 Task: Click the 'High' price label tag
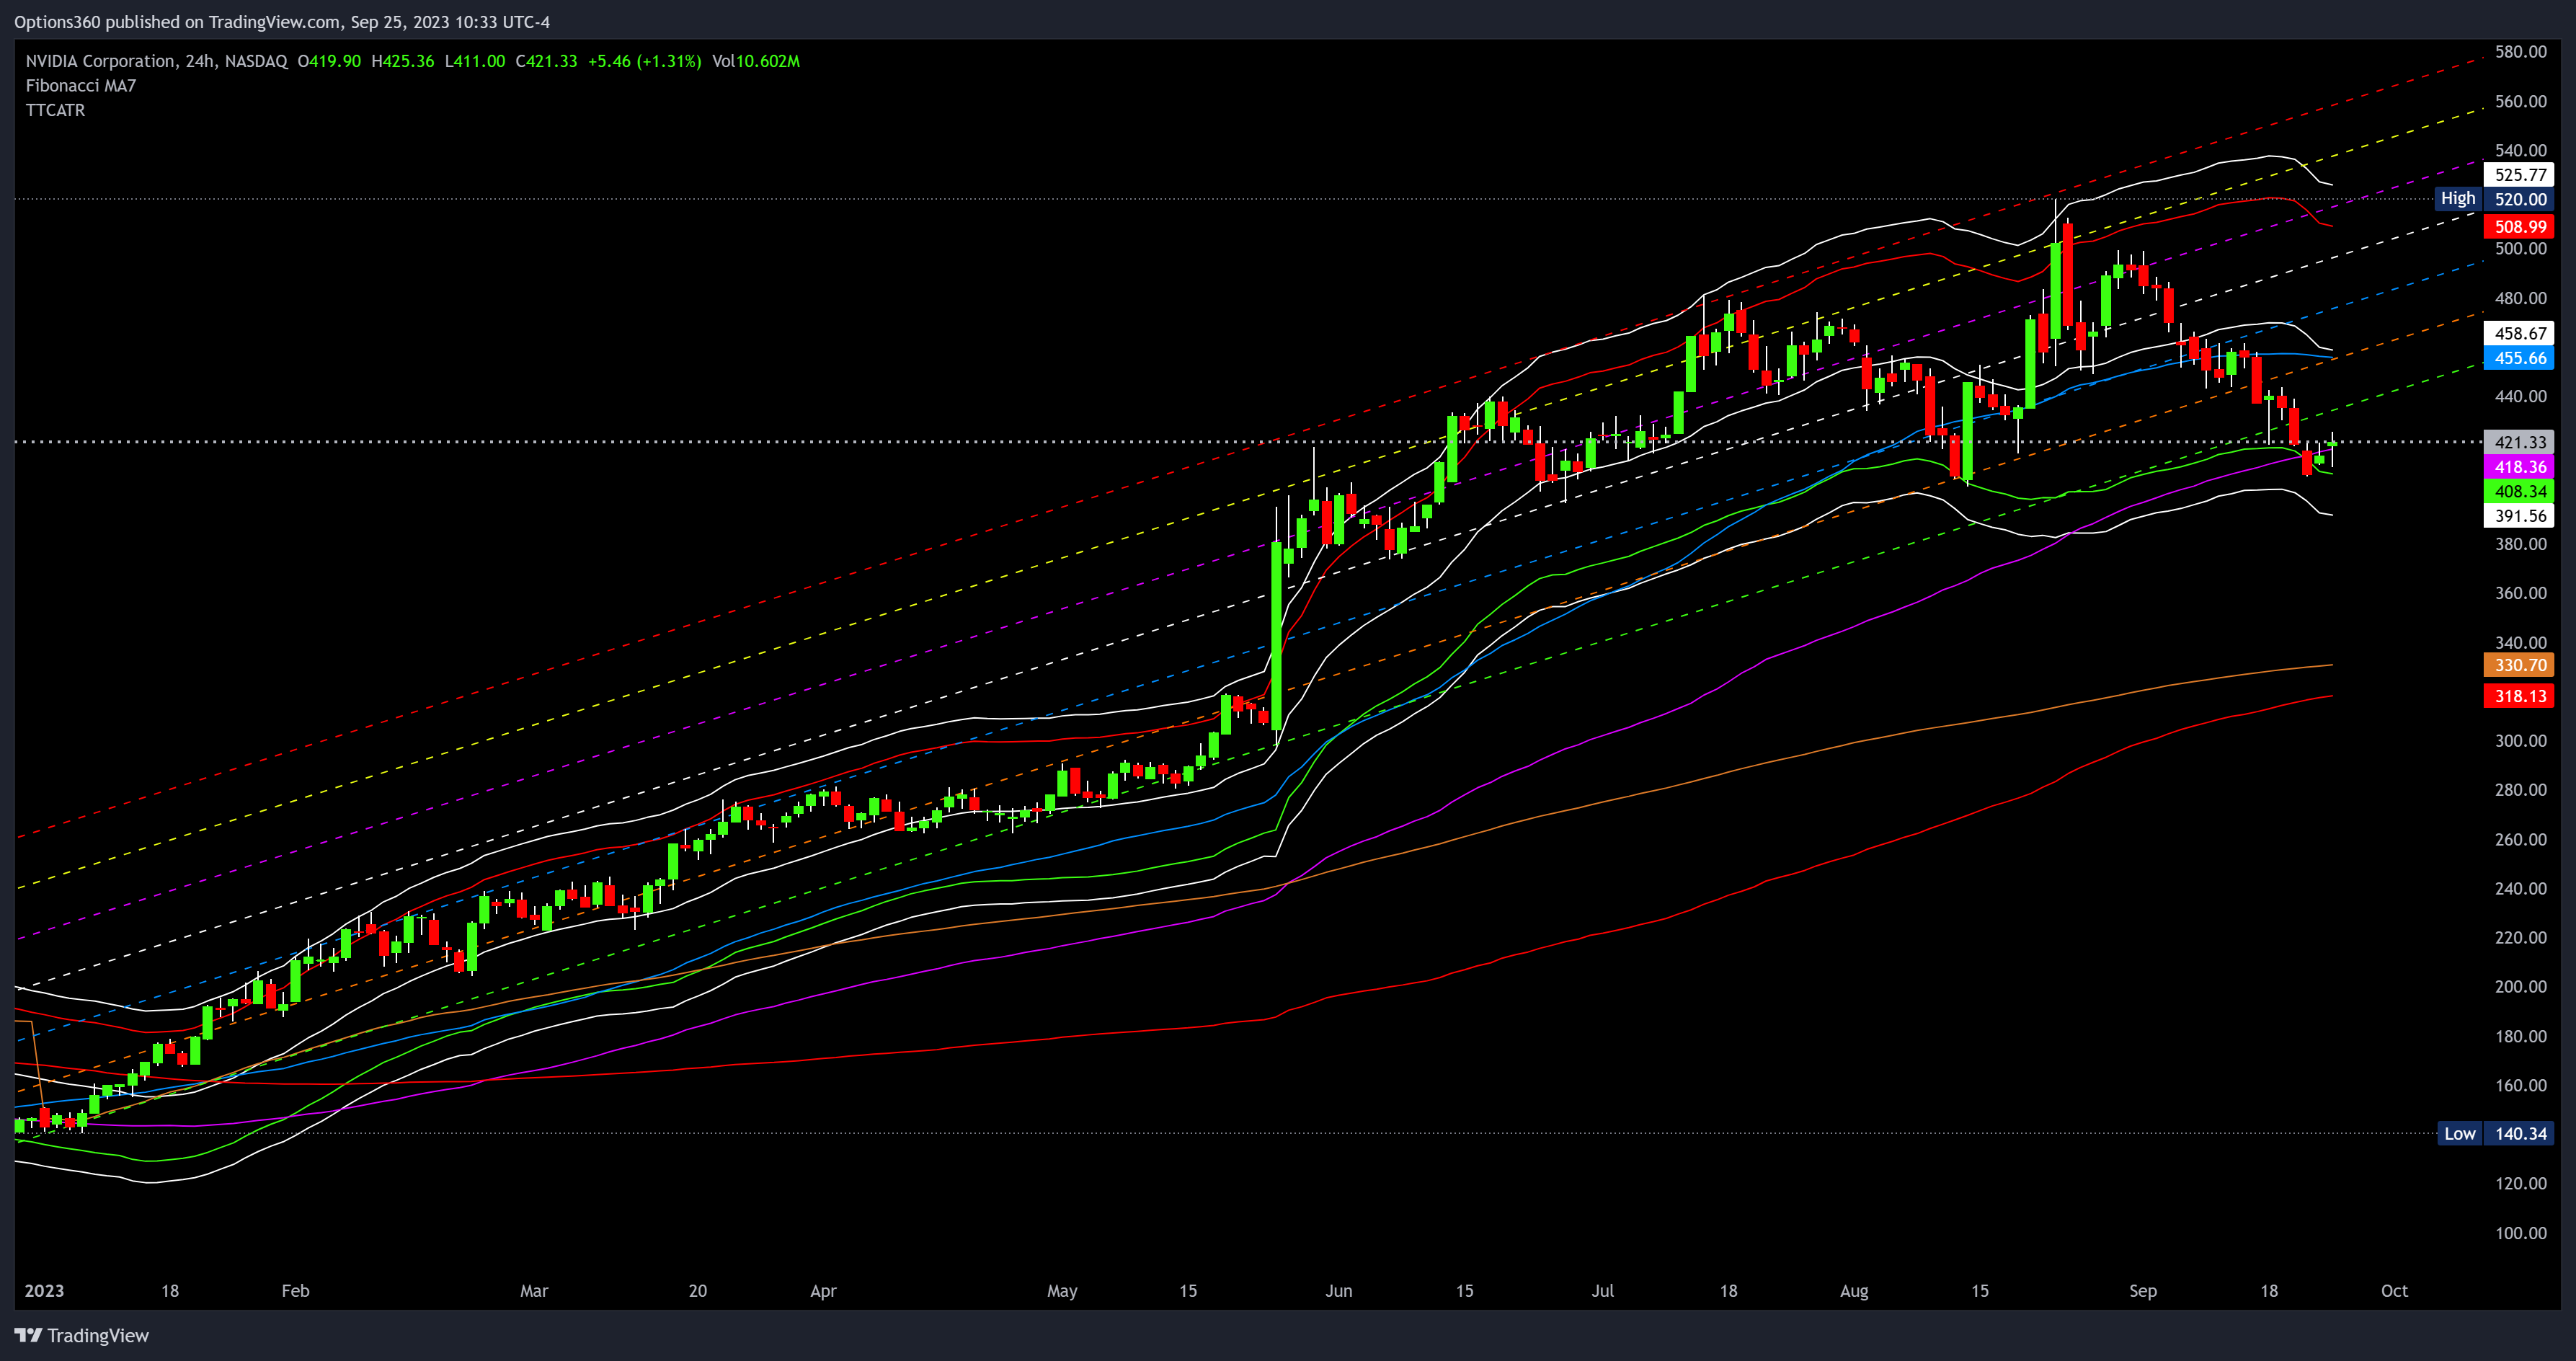2458,199
